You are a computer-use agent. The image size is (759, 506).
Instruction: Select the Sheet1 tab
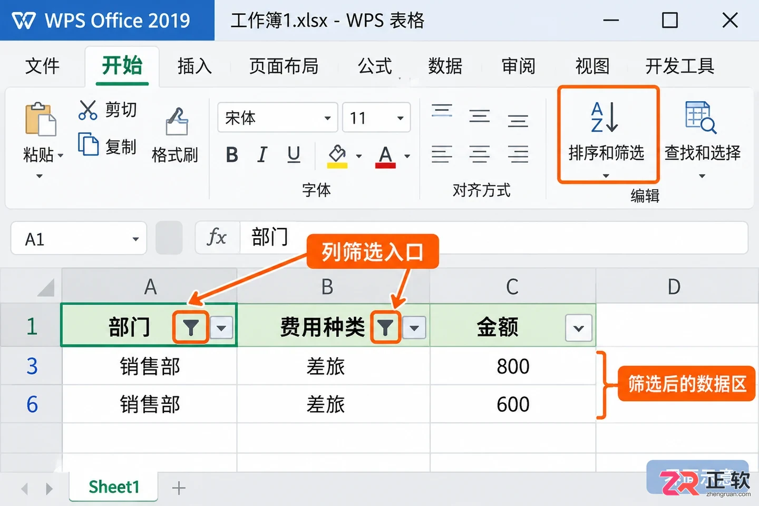click(x=114, y=487)
